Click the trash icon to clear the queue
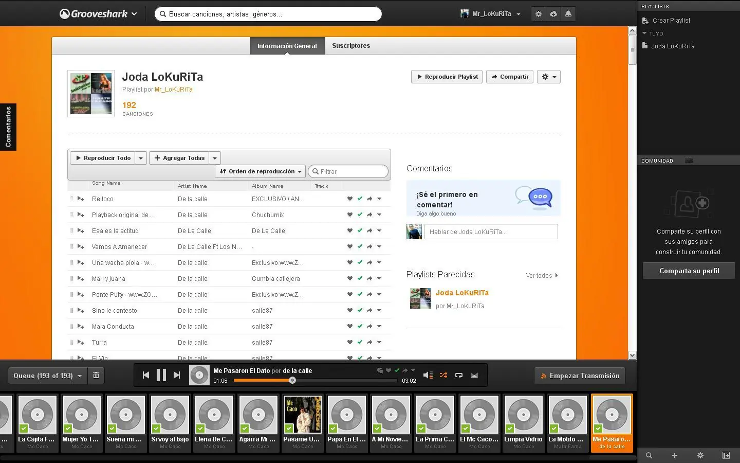This screenshot has height=463, width=740. point(96,376)
